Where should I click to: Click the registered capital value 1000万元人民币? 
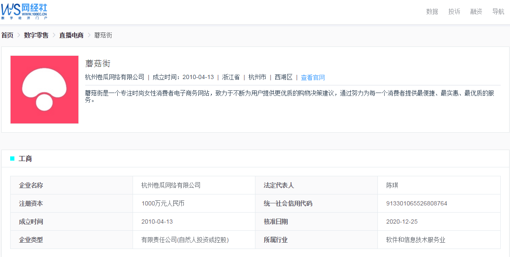(163, 203)
